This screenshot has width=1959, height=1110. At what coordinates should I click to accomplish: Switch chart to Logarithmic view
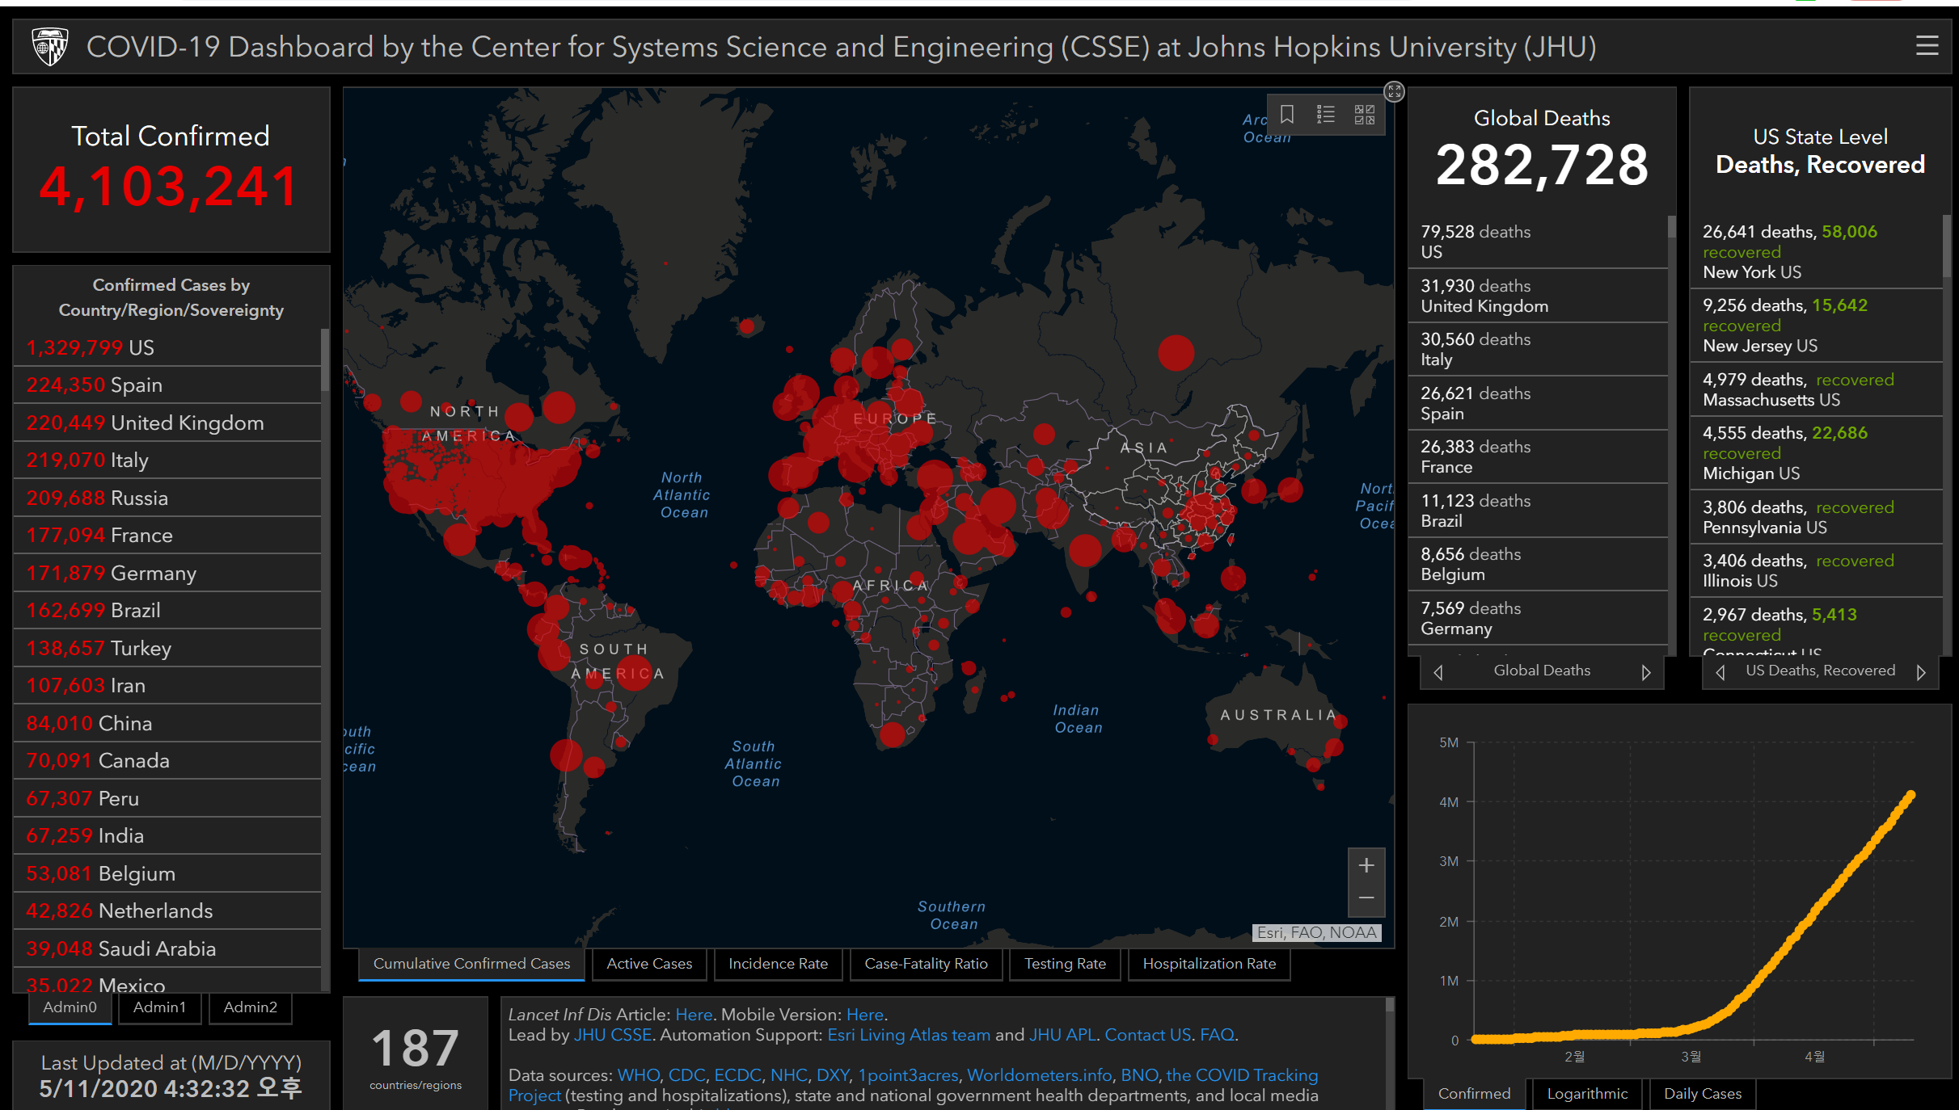(1586, 1094)
